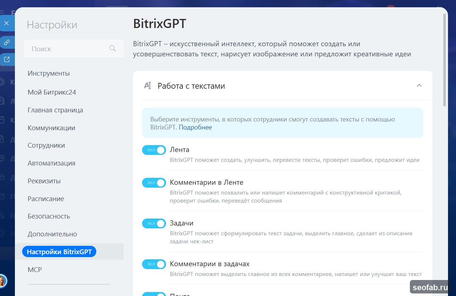Select Настройки BitrixGPT menu item

pos(59,252)
